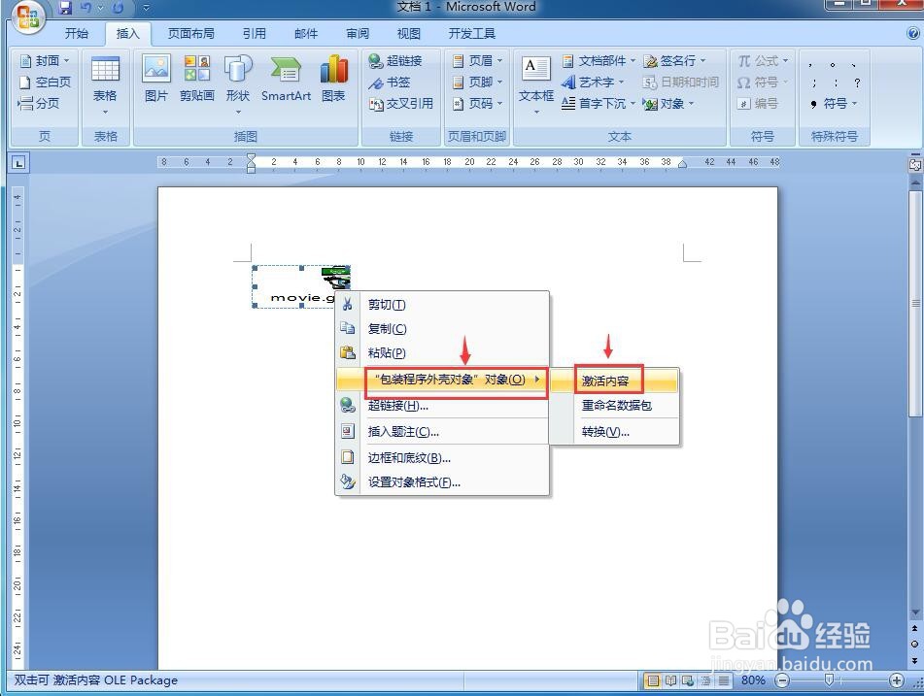Image resolution: width=924 pixels, height=696 pixels.
Task: Open Word Help question mark
Action: pos(912,34)
